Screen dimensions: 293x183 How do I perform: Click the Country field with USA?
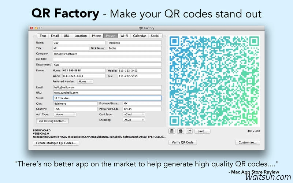[75, 109]
